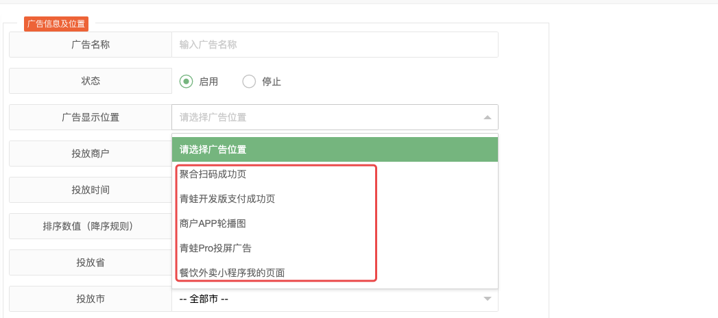
Task: Click the 排序数值（降序规则） label
Action: pos(91,226)
